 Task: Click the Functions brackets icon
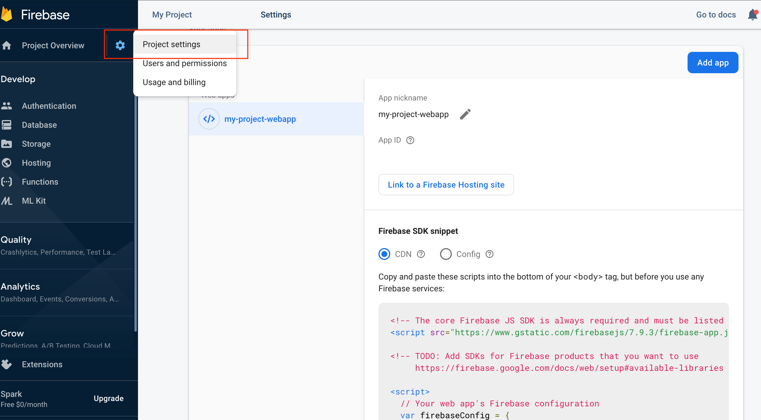tap(7, 182)
